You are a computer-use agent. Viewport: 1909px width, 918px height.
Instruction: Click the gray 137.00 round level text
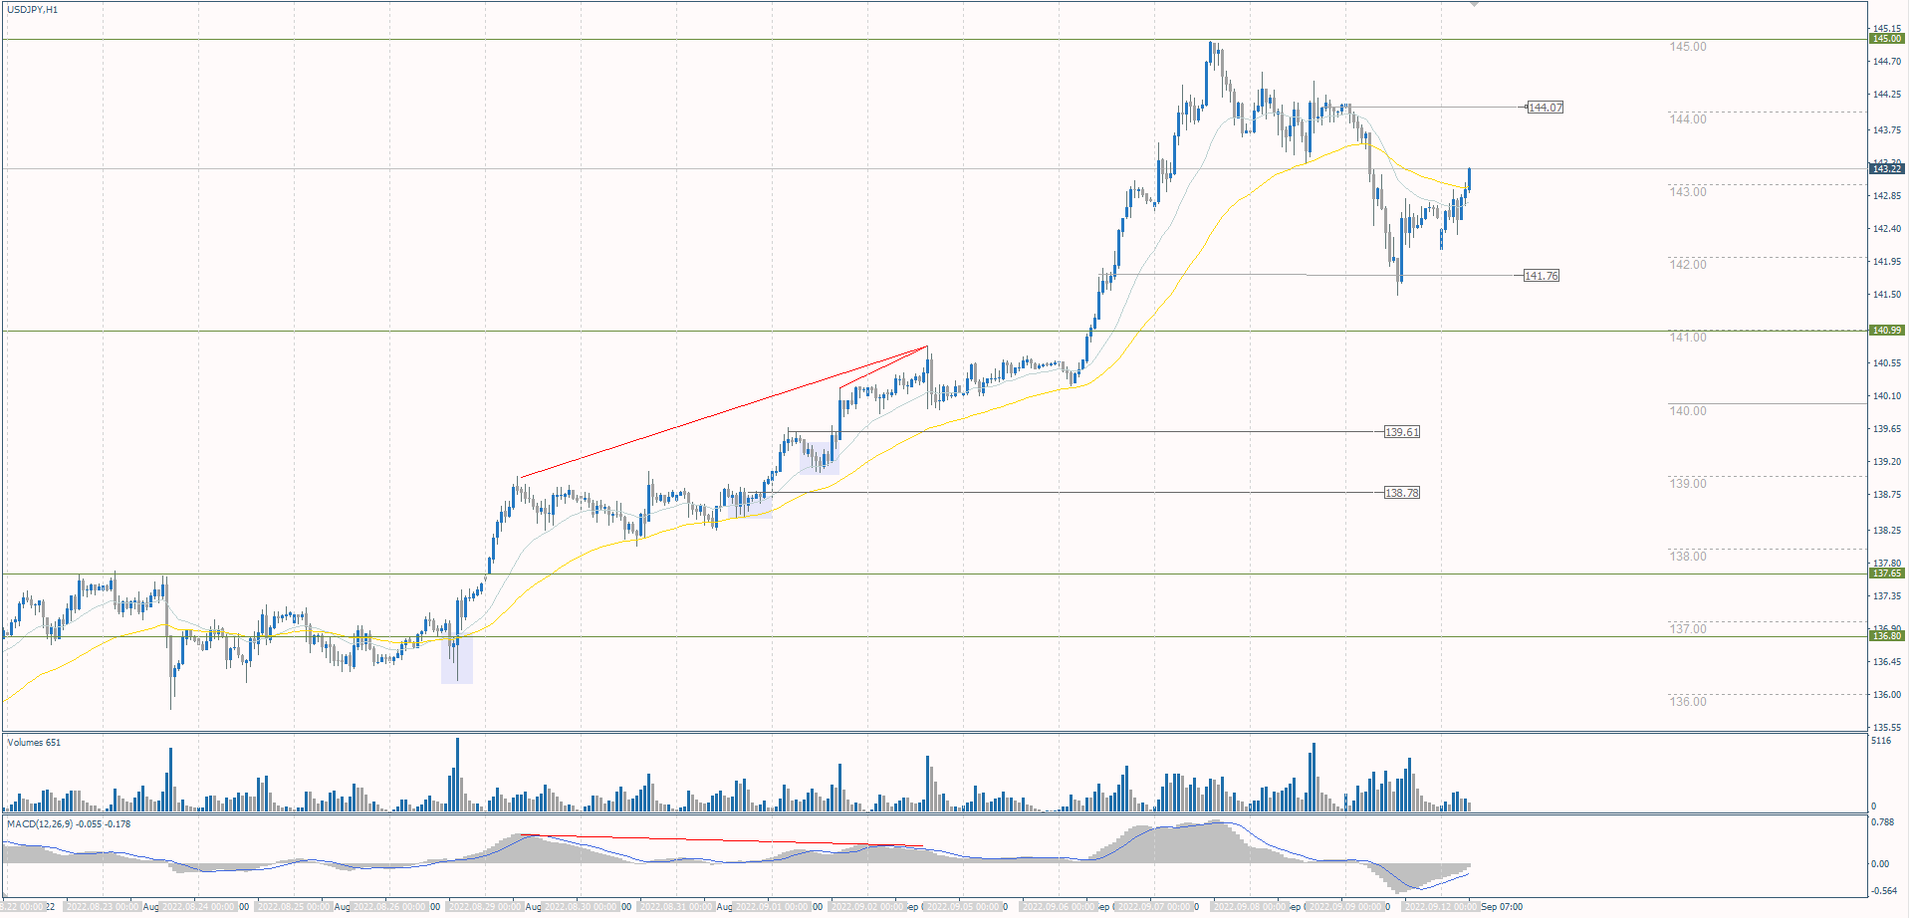(1688, 629)
